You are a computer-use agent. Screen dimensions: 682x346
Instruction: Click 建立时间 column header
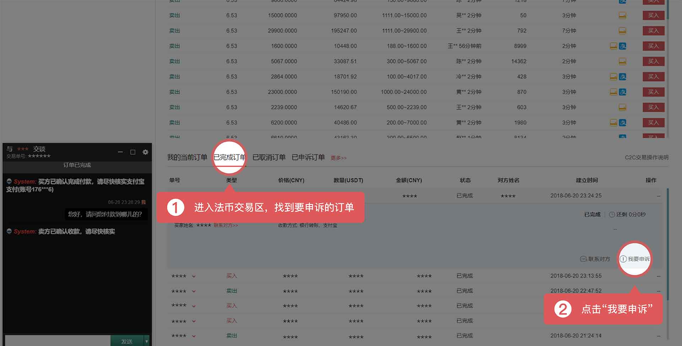click(x=587, y=180)
